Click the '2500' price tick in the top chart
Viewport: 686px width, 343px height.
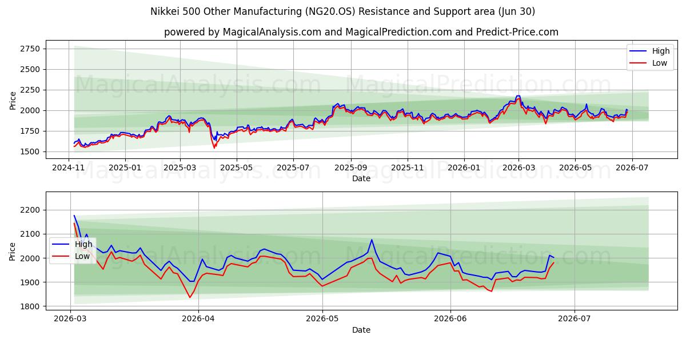pyautogui.click(x=31, y=69)
